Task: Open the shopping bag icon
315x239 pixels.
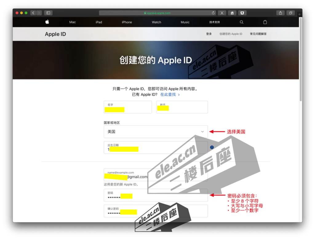Action: pyautogui.click(x=265, y=22)
